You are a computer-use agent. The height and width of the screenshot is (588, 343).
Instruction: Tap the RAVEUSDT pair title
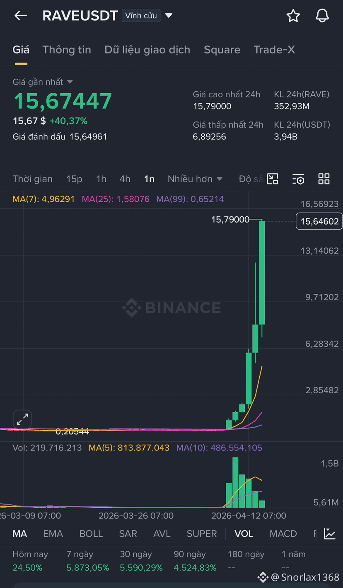point(80,16)
